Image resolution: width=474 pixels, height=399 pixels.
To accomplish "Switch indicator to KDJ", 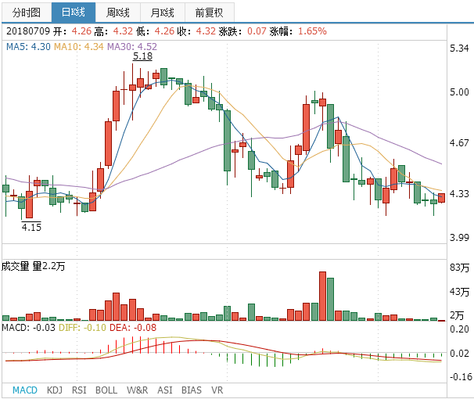I will pos(55,390).
